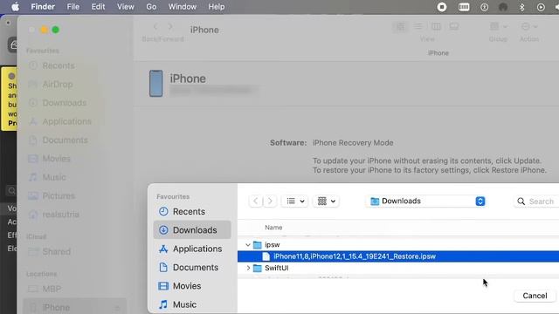This screenshot has height=314, width=559.
Task: Select Music in file dialog sidebar
Action: coord(192,304)
